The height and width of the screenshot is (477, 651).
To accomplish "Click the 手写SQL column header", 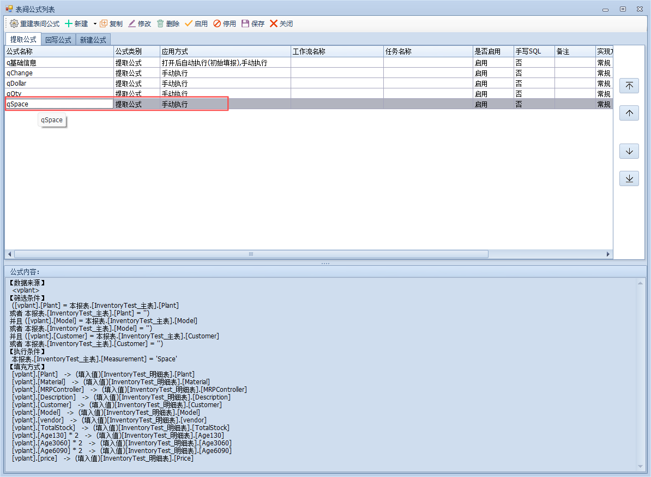I will (534, 51).
